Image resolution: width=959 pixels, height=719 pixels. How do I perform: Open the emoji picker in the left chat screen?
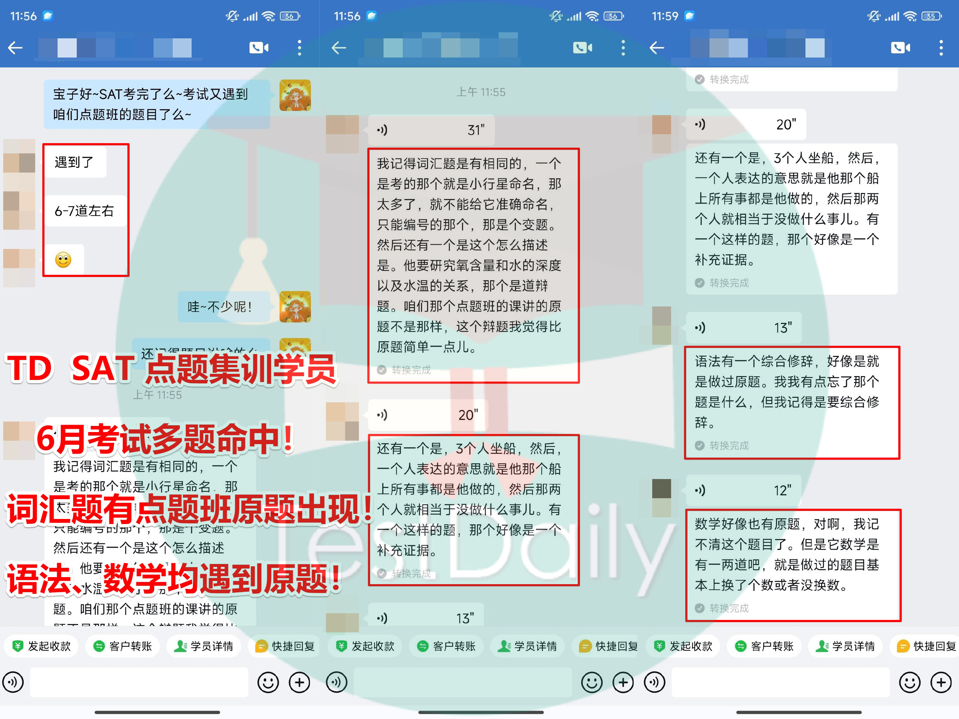[x=268, y=682]
